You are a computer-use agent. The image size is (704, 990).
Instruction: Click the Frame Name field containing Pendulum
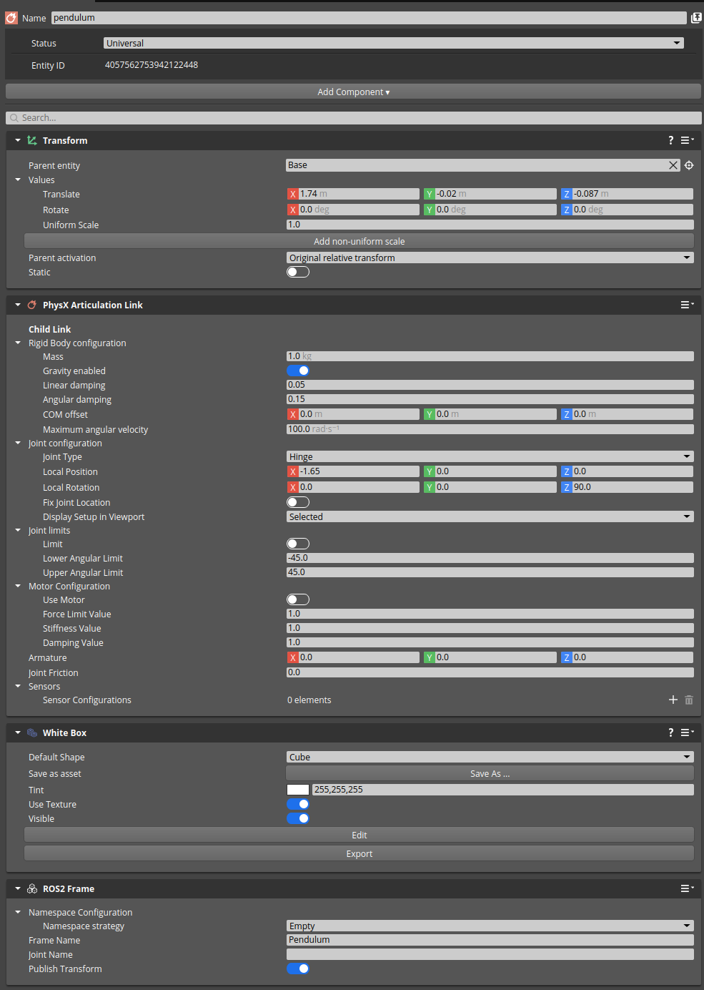(x=490, y=939)
